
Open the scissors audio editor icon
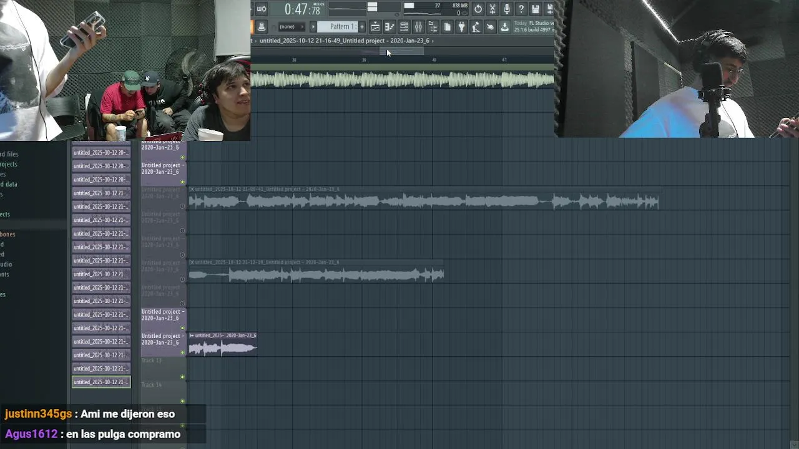click(493, 9)
